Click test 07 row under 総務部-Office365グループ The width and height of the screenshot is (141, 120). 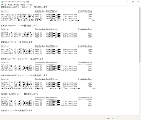pyautogui.click(x=46, y=83)
